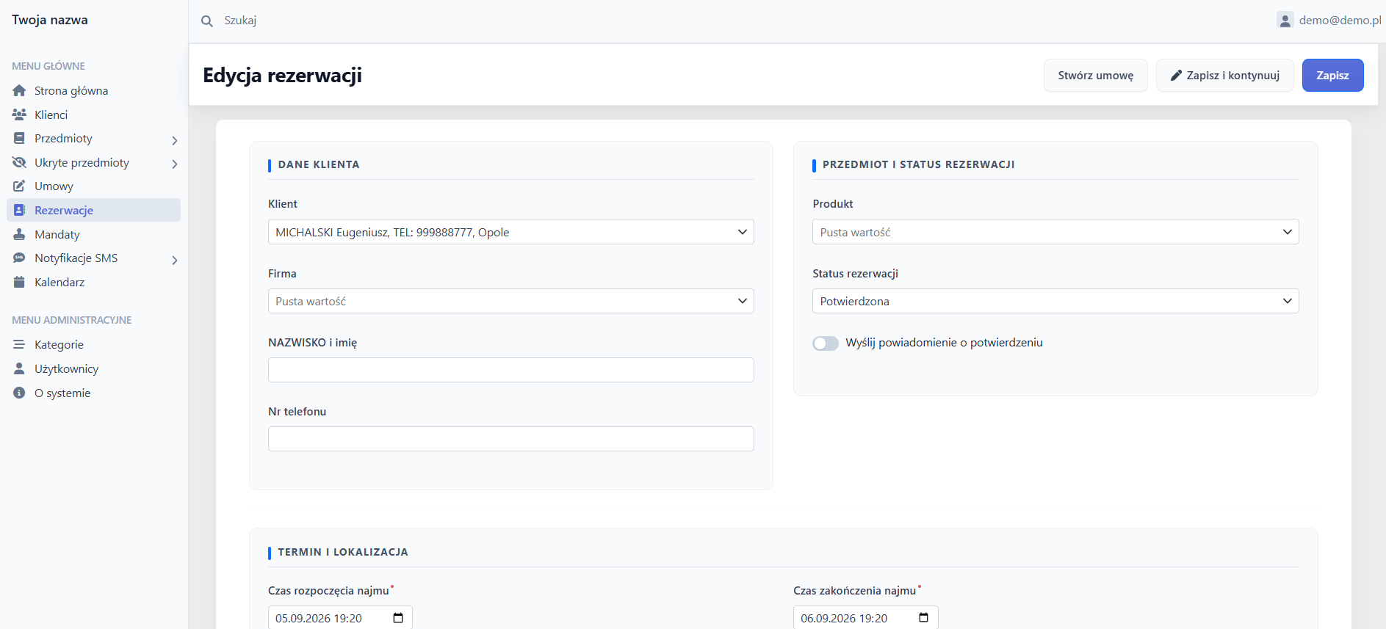Expand the Notyfikacje SMS submenu chevron
Image resolution: width=1386 pixels, height=629 pixels.
(x=174, y=260)
